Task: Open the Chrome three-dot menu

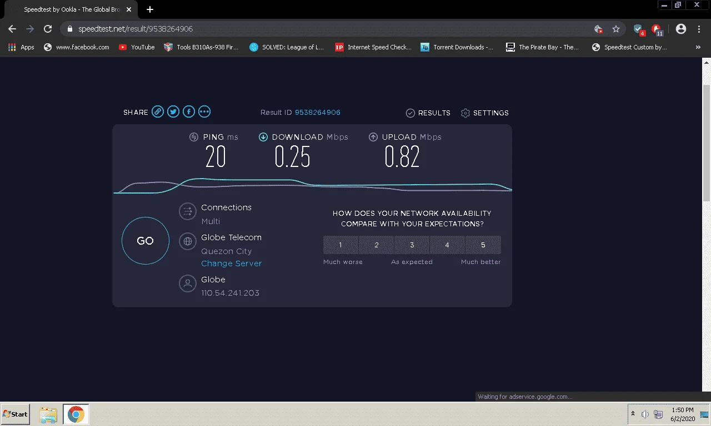Action: (699, 29)
